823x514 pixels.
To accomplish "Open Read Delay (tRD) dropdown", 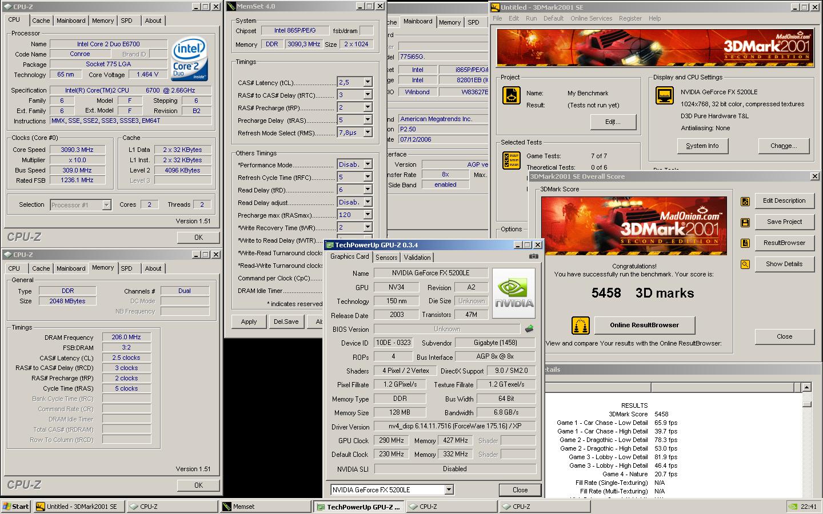I will point(367,190).
